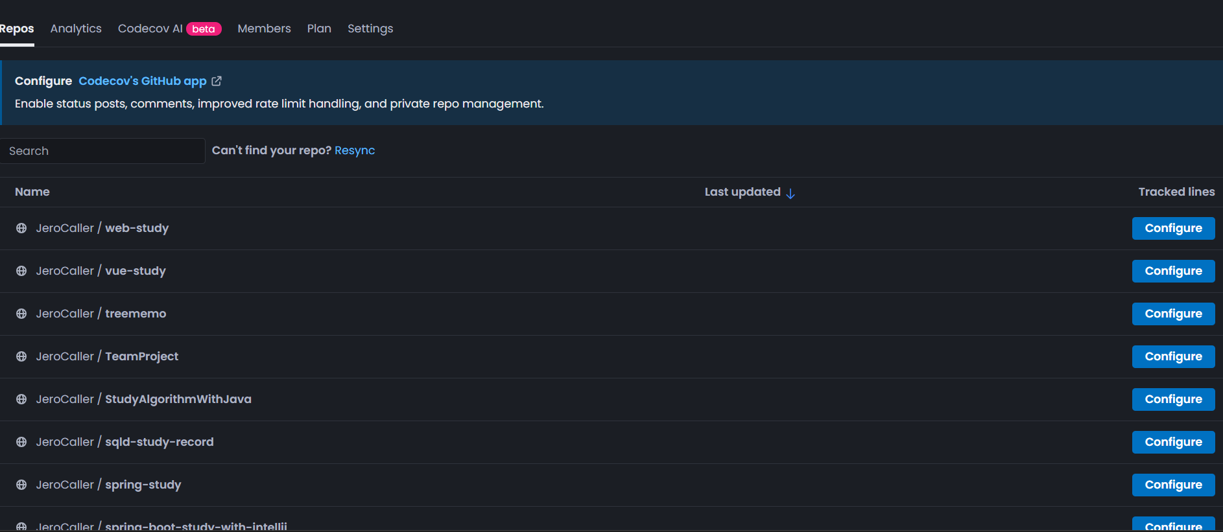
Task: Click the public globe icon for treememo
Action: tap(21, 314)
